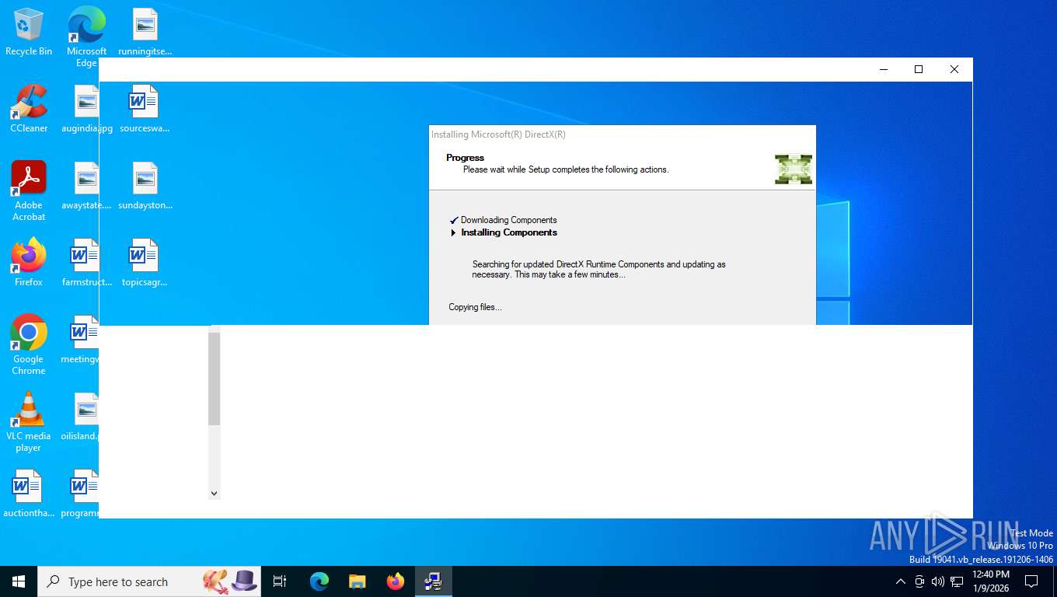
Task: Maximize the front white window
Action: tap(919, 69)
